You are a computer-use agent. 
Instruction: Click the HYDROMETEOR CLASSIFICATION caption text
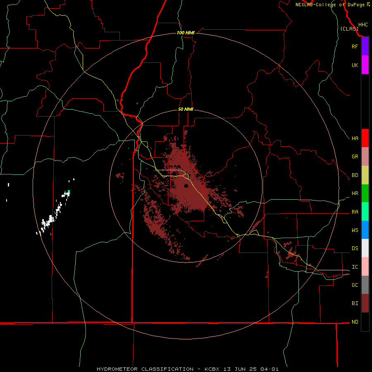[x=145, y=369]
